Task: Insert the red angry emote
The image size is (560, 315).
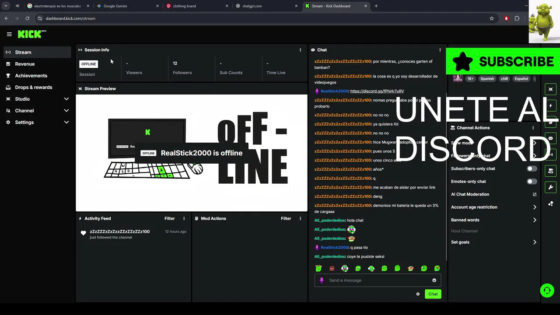Action: coord(332,268)
